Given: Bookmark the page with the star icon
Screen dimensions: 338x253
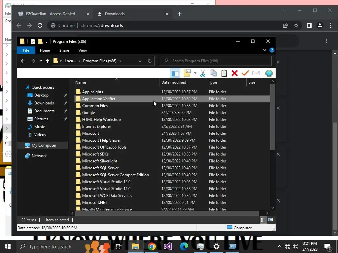Looking at the screenshot, I should tap(296, 25).
